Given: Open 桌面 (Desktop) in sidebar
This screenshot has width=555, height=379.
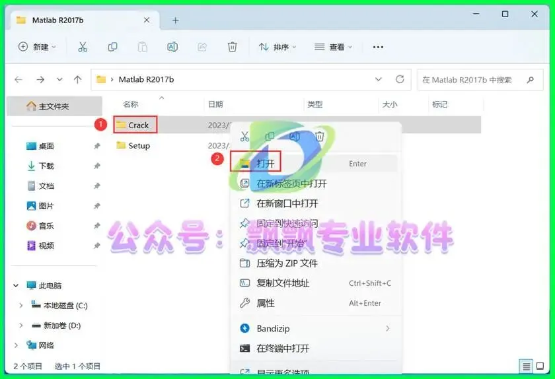Looking at the screenshot, I should pyautogui.click(x=46, y=146).
